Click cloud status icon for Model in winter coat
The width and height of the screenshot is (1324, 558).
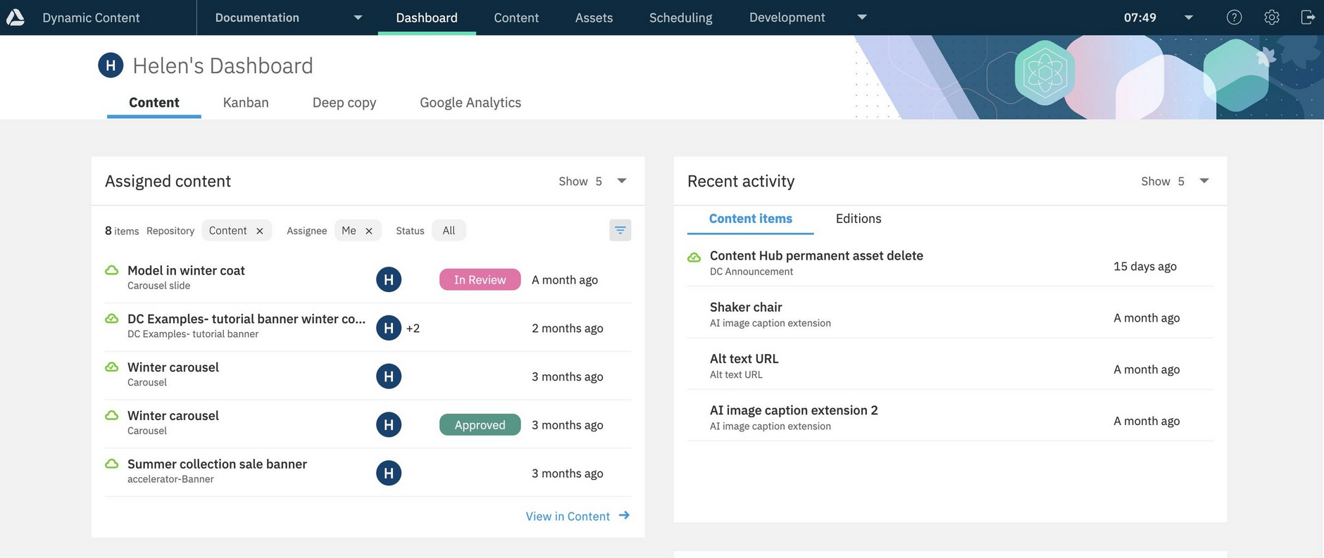click(111, 270)
